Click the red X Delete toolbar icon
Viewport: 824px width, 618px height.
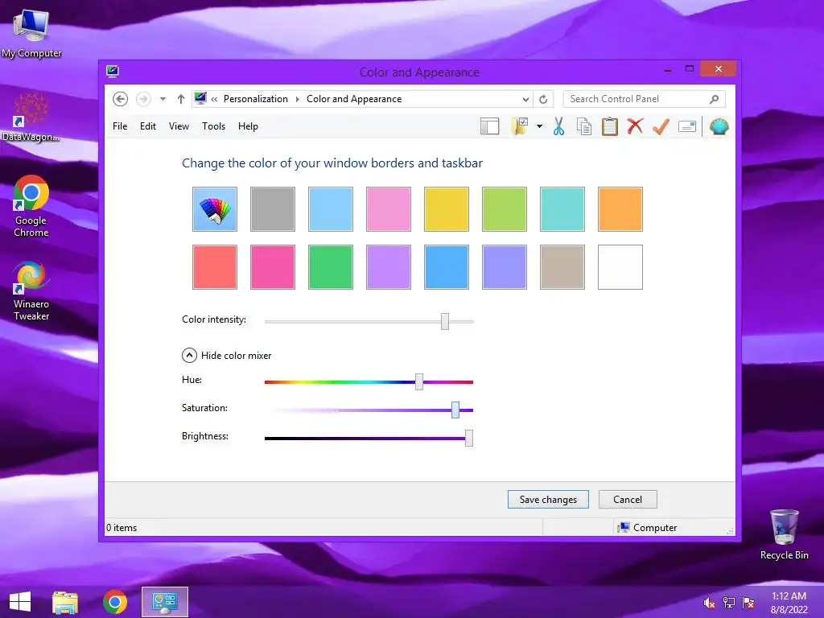pyautogui.click(x=635, y=126)
